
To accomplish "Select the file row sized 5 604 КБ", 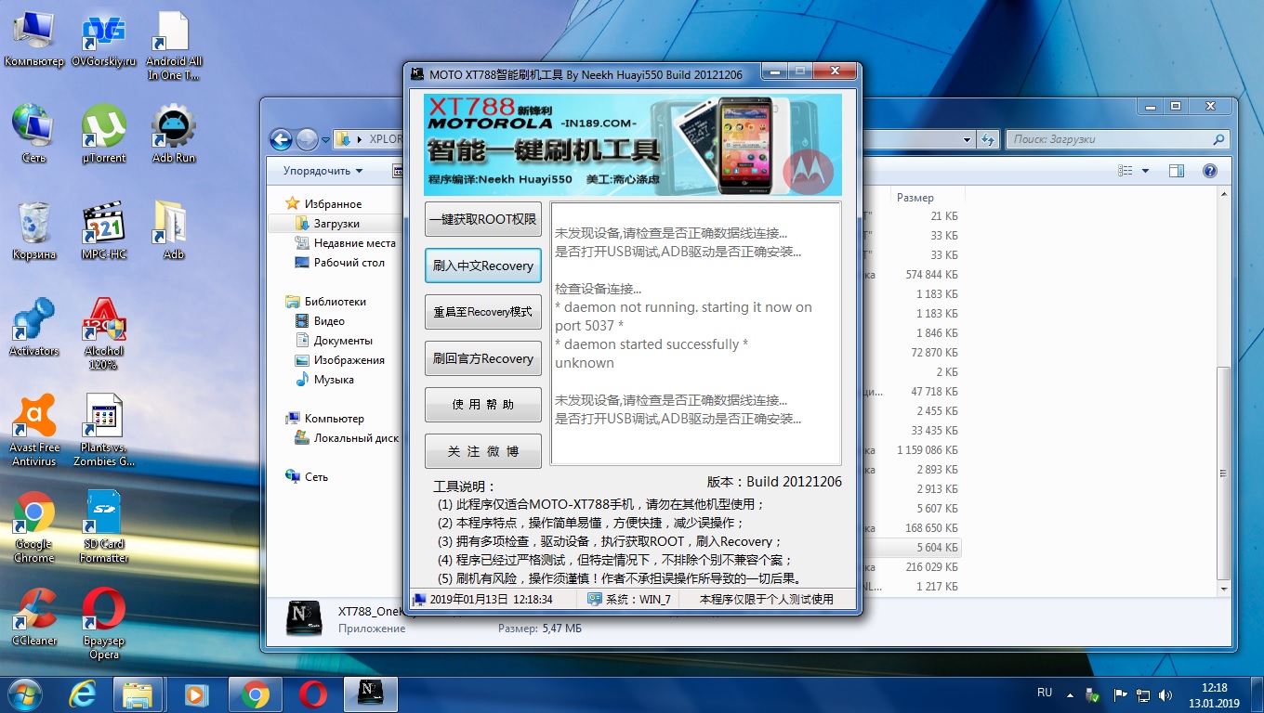I will coord(913,548).
